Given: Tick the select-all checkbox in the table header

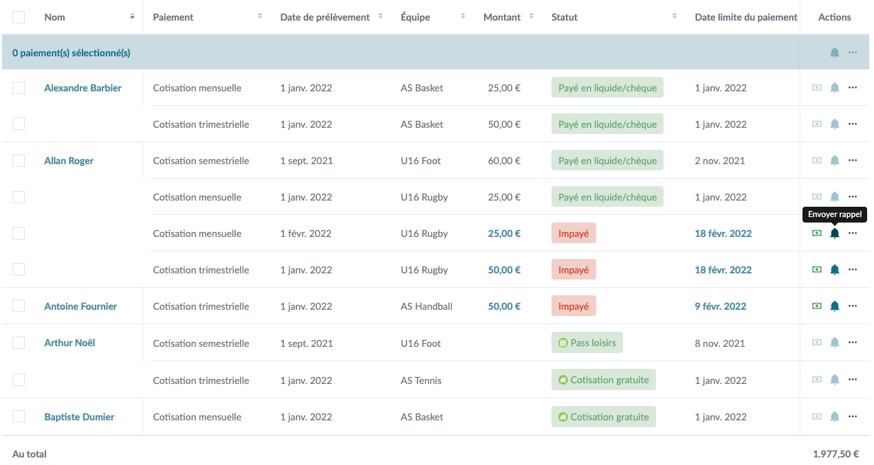Looking at the screenshot, I should [x=19, y=17].
